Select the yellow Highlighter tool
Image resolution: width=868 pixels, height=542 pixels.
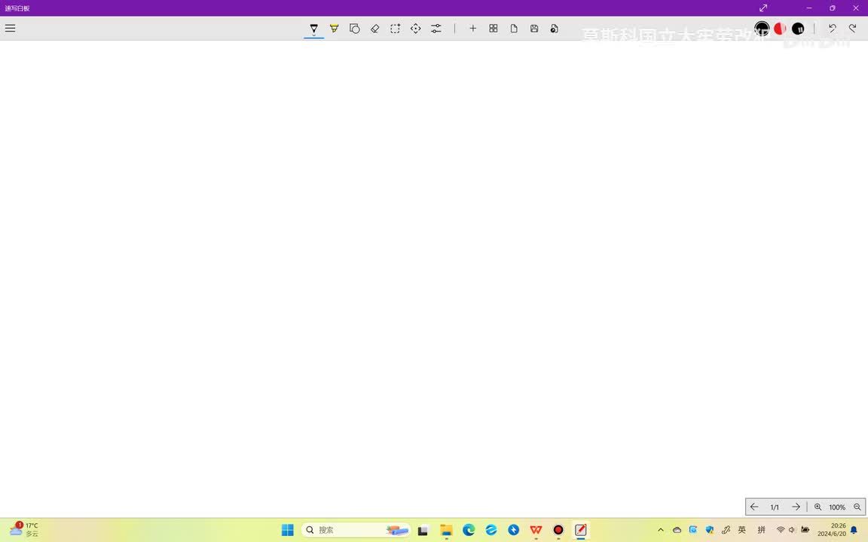point(335,28)
